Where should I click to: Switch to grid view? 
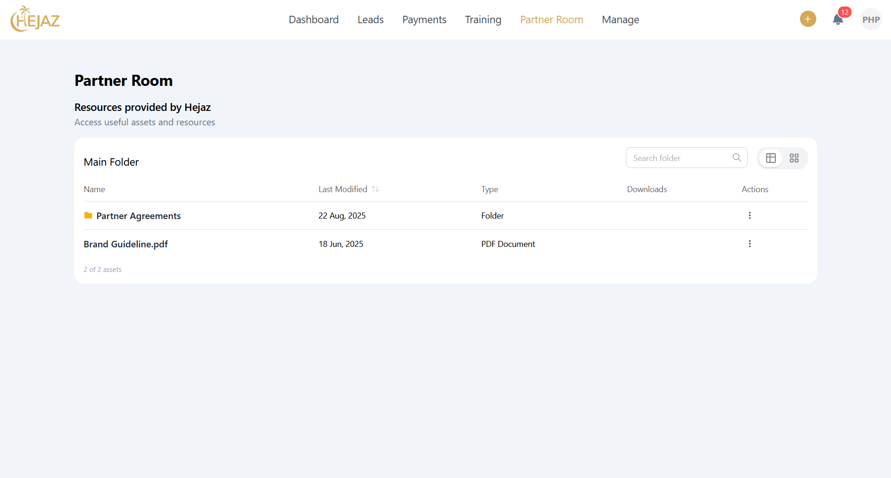coord(794,158)
